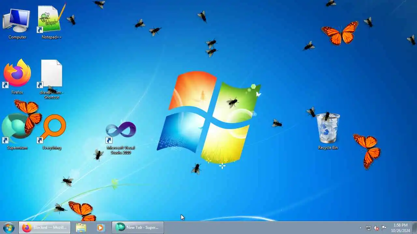Switch to Blocked Mozilla Firefox taskbar window
This screenshot has height=234, width=417.
coord(45,227)
